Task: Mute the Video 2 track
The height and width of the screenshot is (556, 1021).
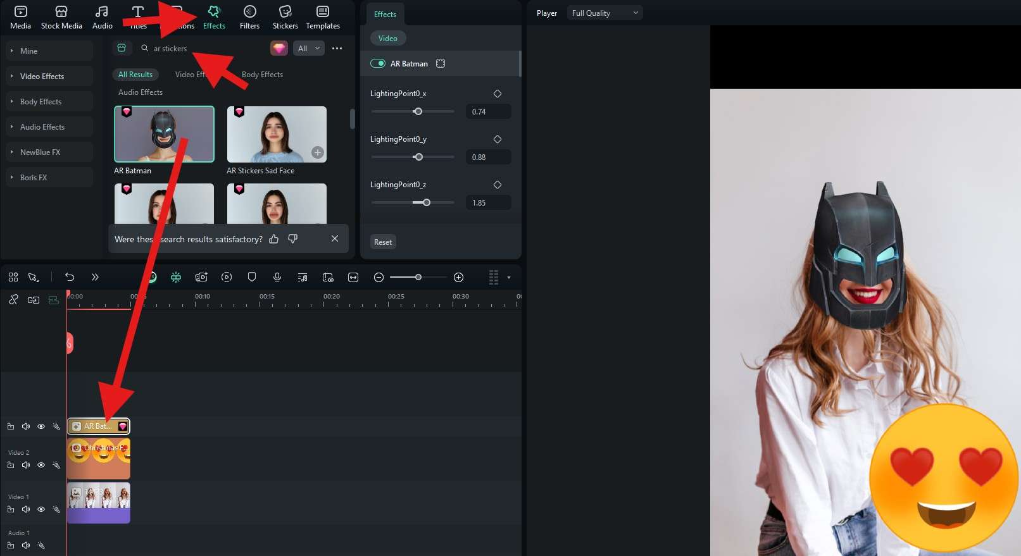Action: coord(26,465)
